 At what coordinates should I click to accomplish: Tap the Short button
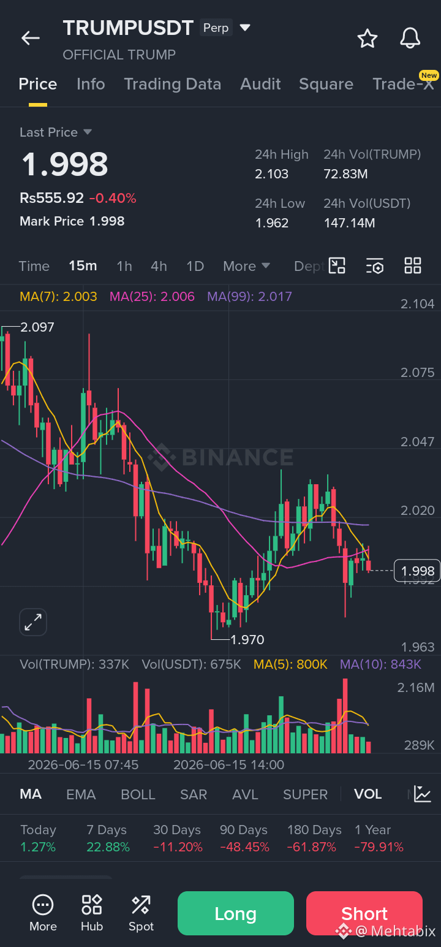click(x=364, y=913)
